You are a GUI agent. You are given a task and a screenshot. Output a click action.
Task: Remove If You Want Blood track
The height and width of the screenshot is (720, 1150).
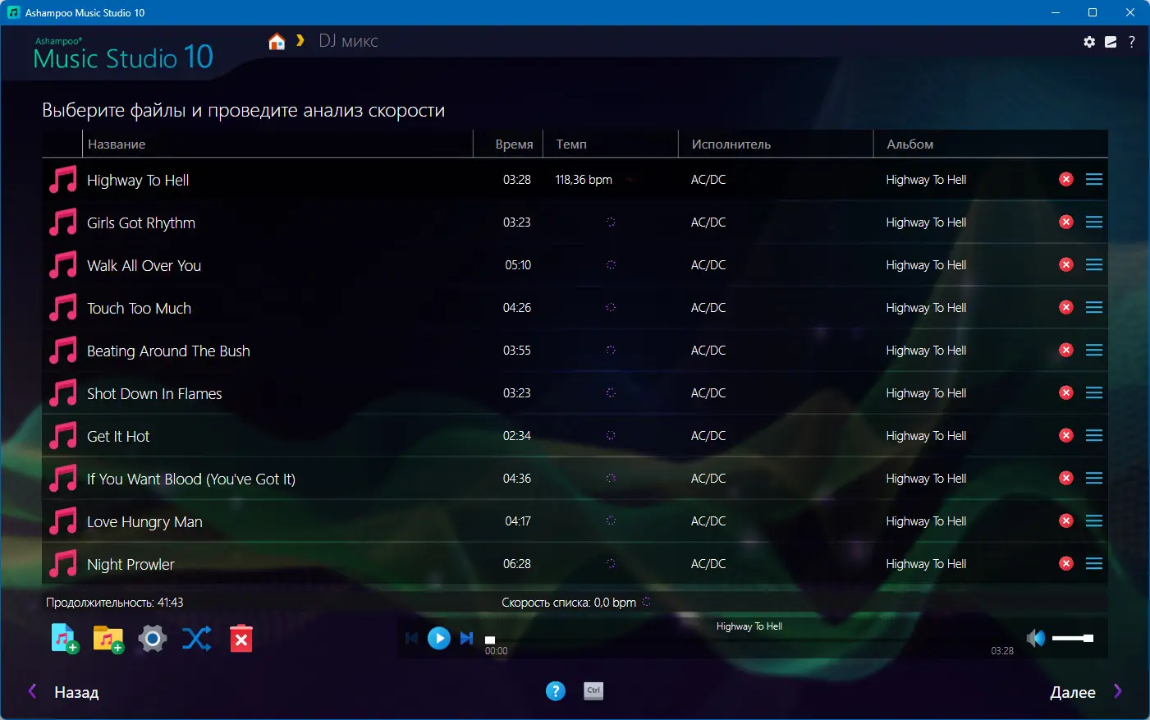[x=1066, y=478]
